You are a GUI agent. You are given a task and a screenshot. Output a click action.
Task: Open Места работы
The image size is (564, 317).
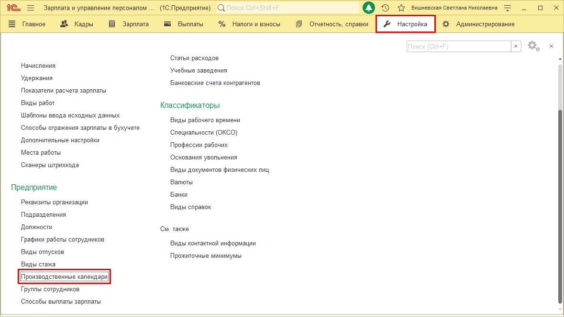point(41,153)
